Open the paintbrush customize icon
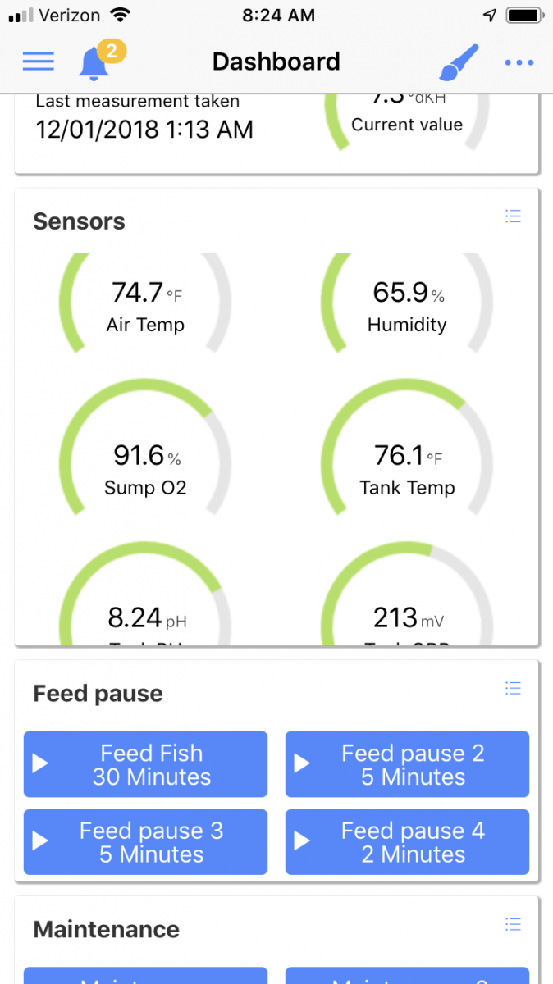Viewport: 553px width, 984px height. [x=459, y=61]
